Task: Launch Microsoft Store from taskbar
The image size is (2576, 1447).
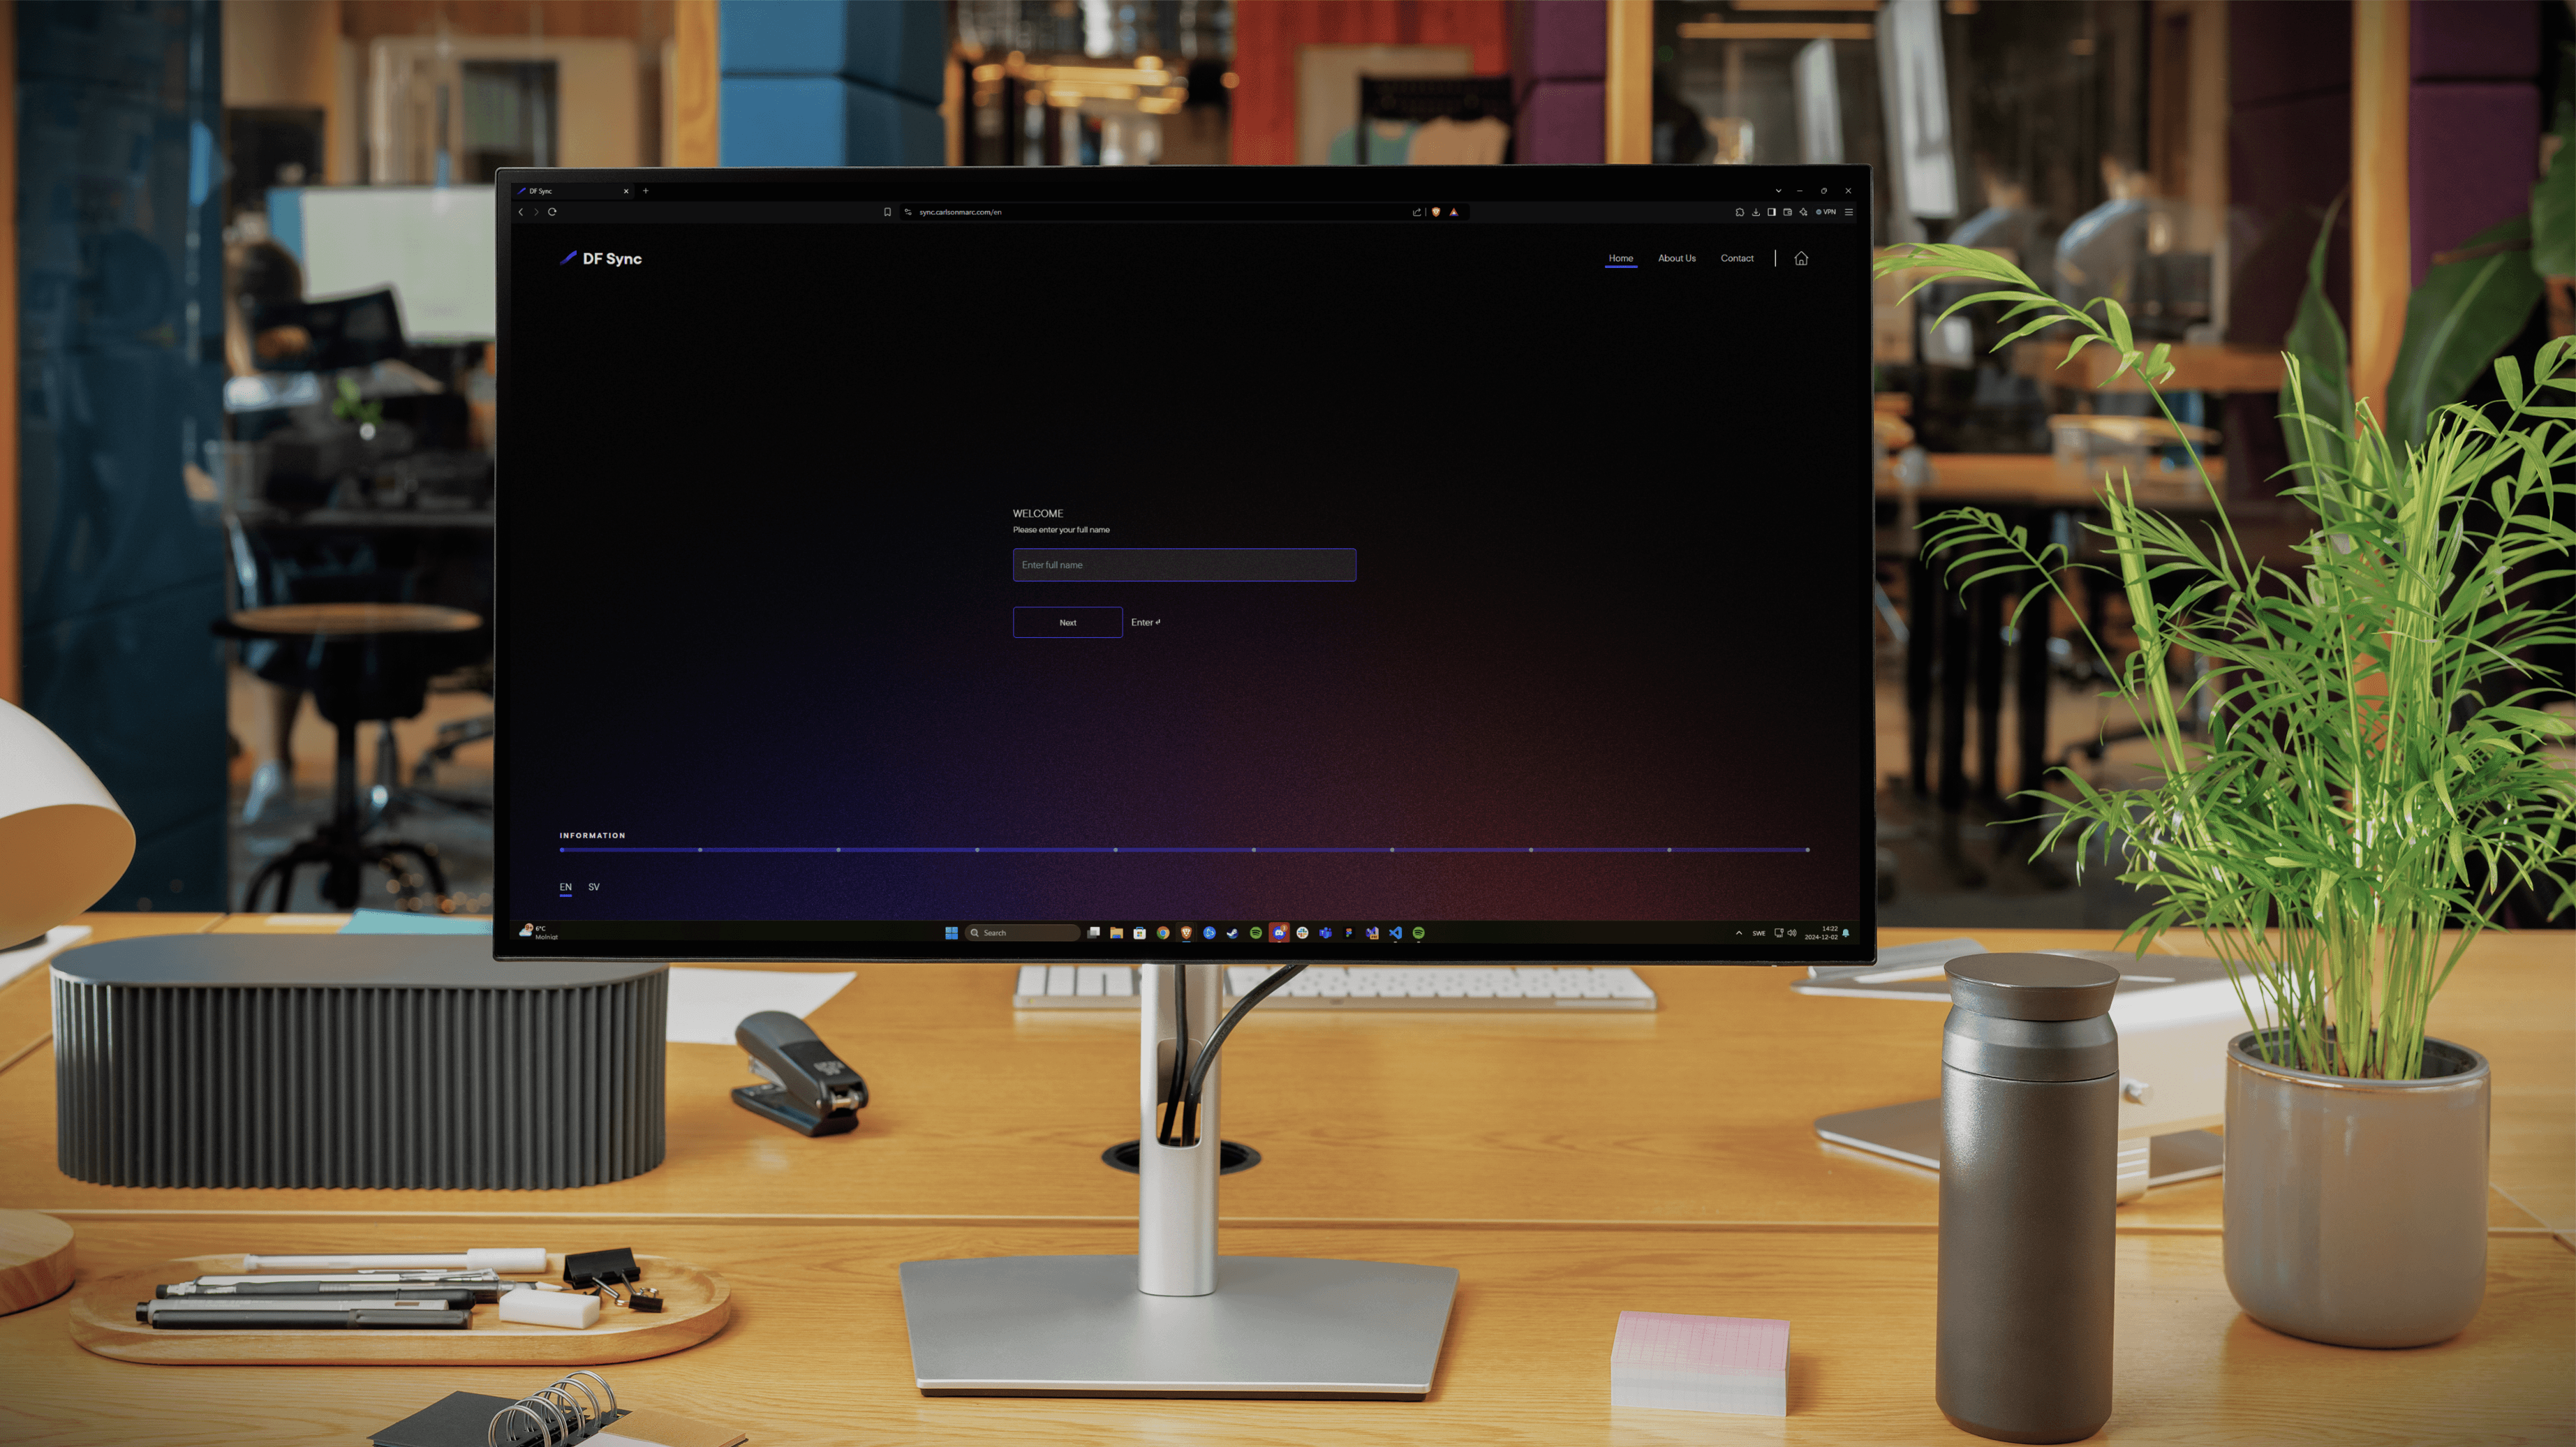Action: pos(1140,933)
